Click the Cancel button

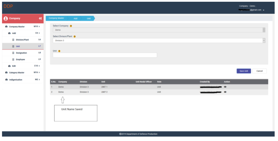click(260, 71)
